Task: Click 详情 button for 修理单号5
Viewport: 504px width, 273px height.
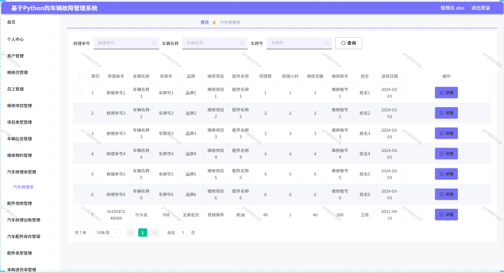Action: pos(446,174)
